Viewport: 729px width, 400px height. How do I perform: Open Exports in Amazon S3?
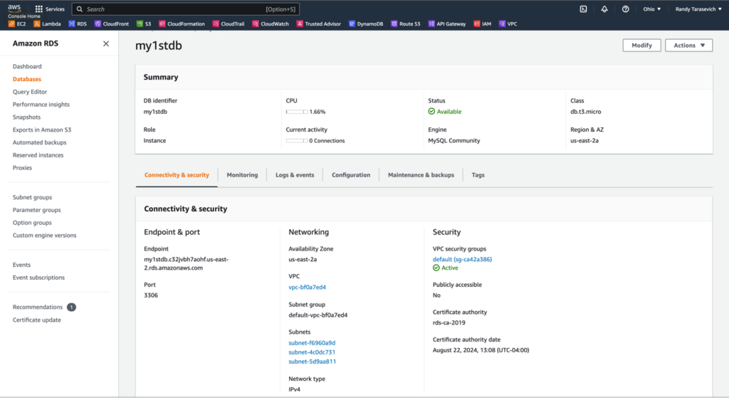pos(42,130)
